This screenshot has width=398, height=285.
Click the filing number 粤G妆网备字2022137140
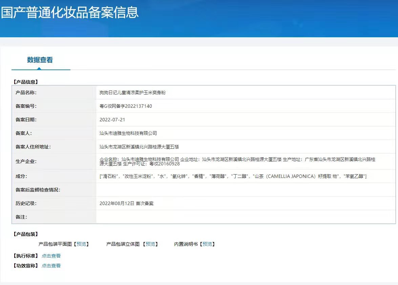[126, 106]
